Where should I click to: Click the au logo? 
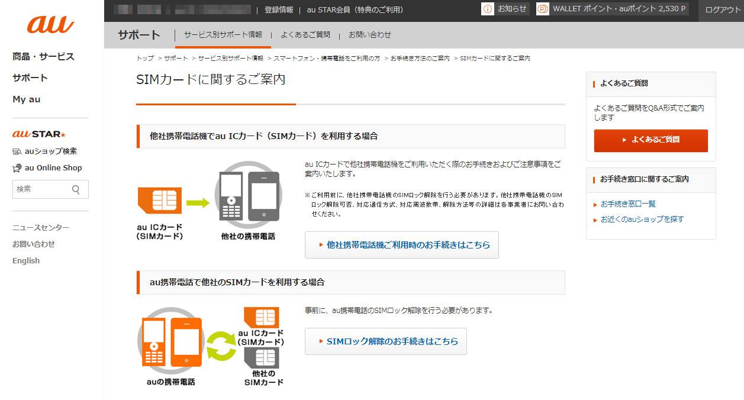pos(51,25)
